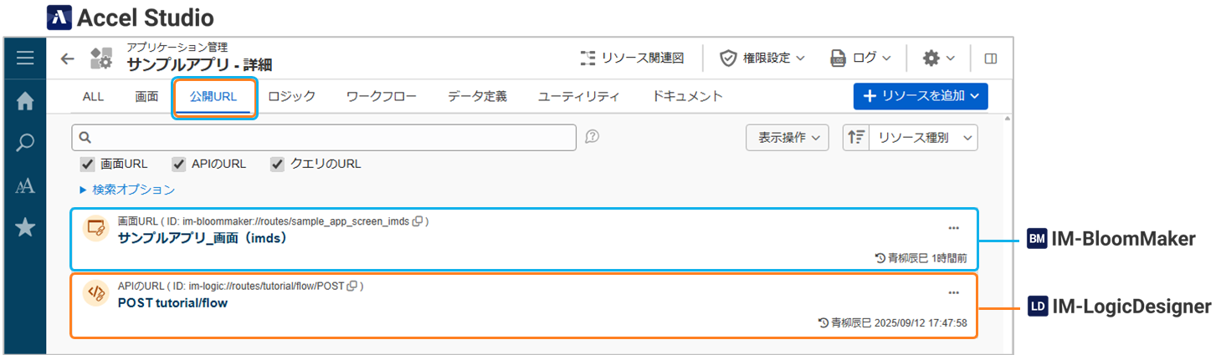Open search from the sidebar magnifier
This screenshot has height=355, width=1221.
coord(25,143)
